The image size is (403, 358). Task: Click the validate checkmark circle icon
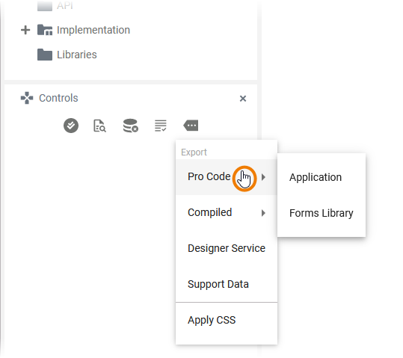[x=71, y=126]
